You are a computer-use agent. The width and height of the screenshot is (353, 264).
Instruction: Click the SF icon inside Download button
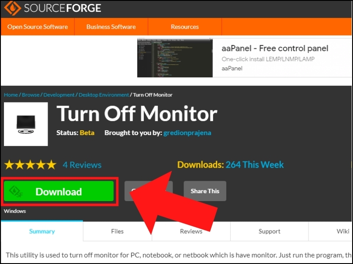[16, 191]
